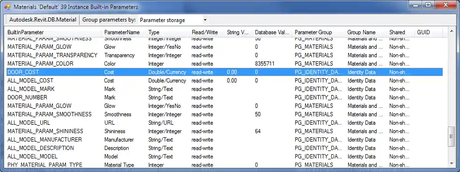Click the String/URL type cell
460x172 pixels.
pos(161,123)
